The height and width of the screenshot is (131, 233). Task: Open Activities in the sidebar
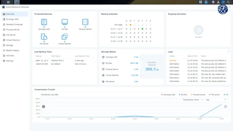click(15, 56)
